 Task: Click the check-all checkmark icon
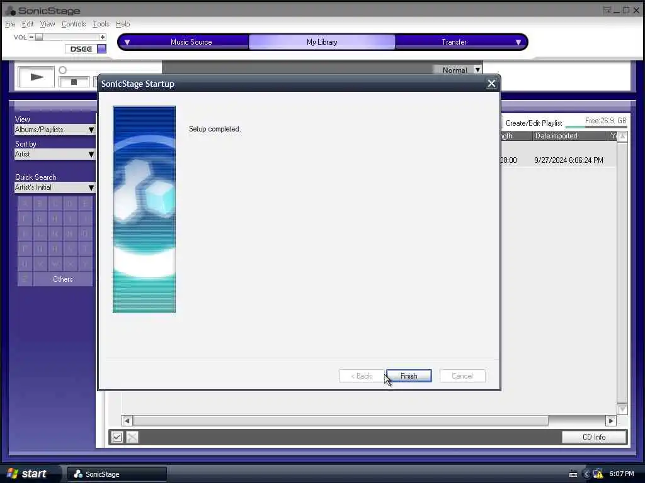[117, 437]
